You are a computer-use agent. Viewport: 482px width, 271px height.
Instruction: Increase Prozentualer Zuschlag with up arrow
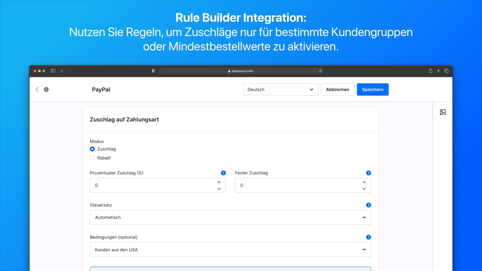pos(219,182)
